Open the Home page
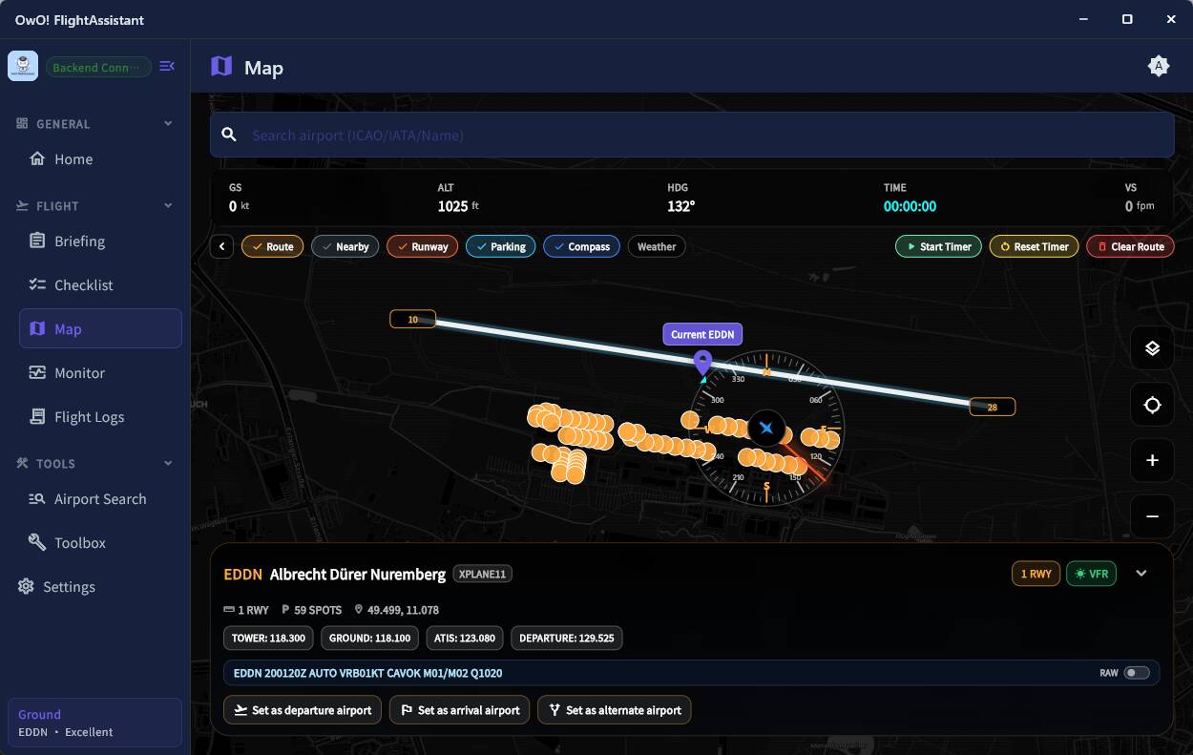This screenshot has width=1193, height=755. (100, 159)
